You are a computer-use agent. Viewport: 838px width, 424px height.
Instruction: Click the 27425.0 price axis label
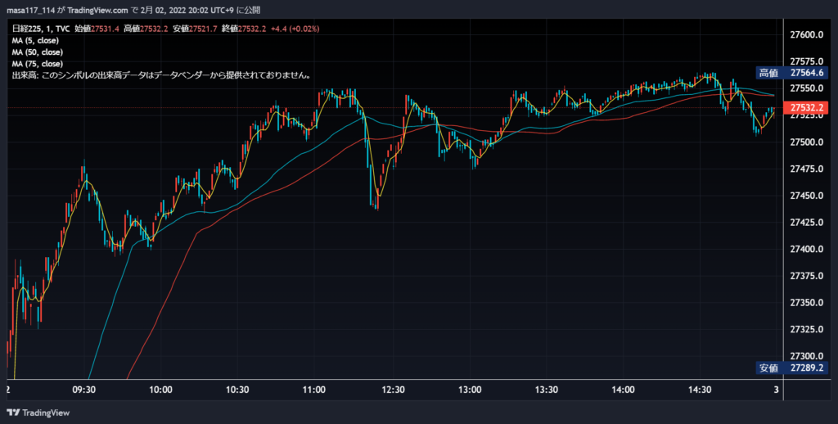pyautogui.click(x=805, y=223)
